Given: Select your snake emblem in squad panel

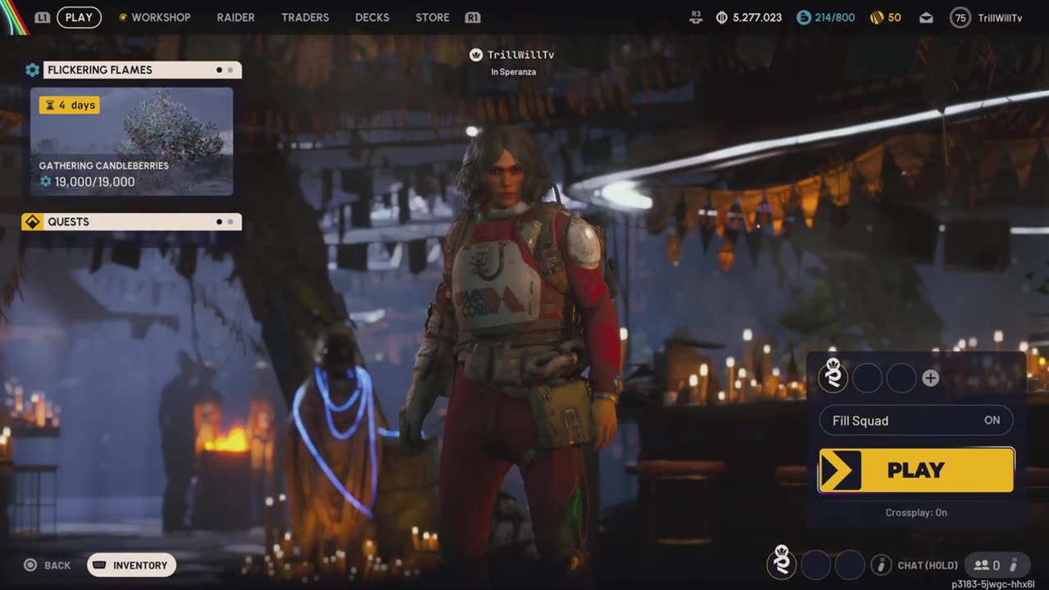Looking at the screenshot, I should click(x=833, y=376).
